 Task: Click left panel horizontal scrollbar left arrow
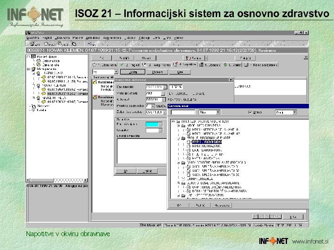click(28, 180)
